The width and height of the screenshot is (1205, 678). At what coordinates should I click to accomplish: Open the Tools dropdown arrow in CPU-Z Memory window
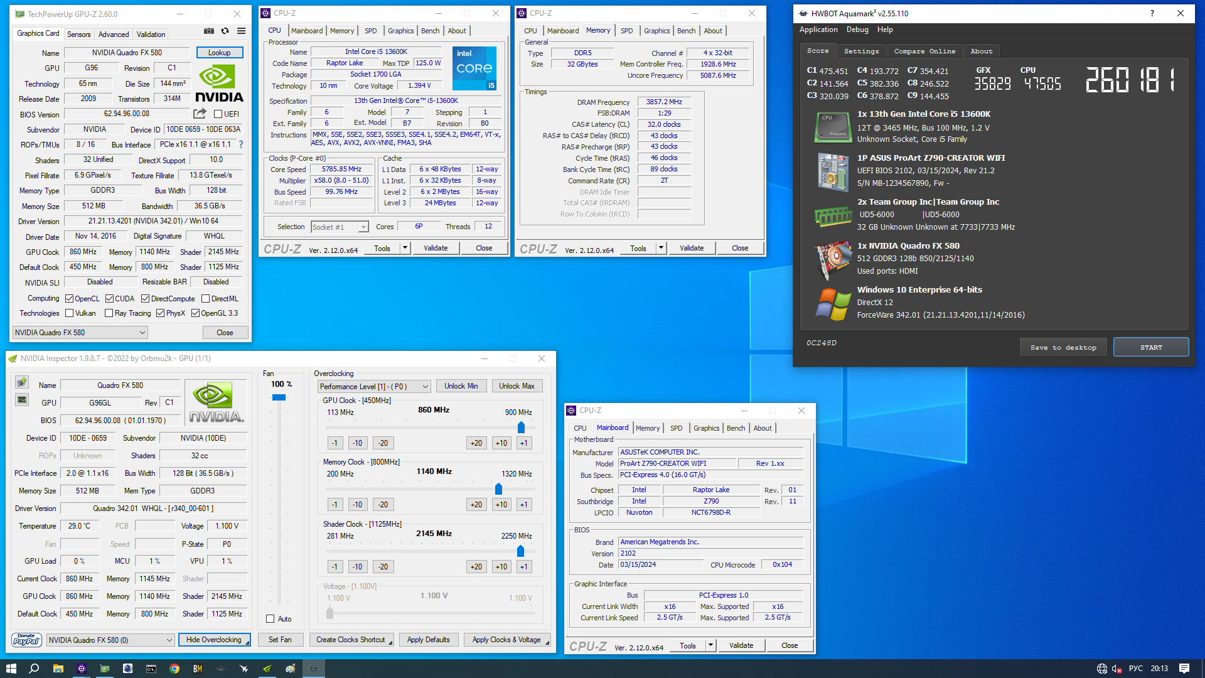coord(661,248)
